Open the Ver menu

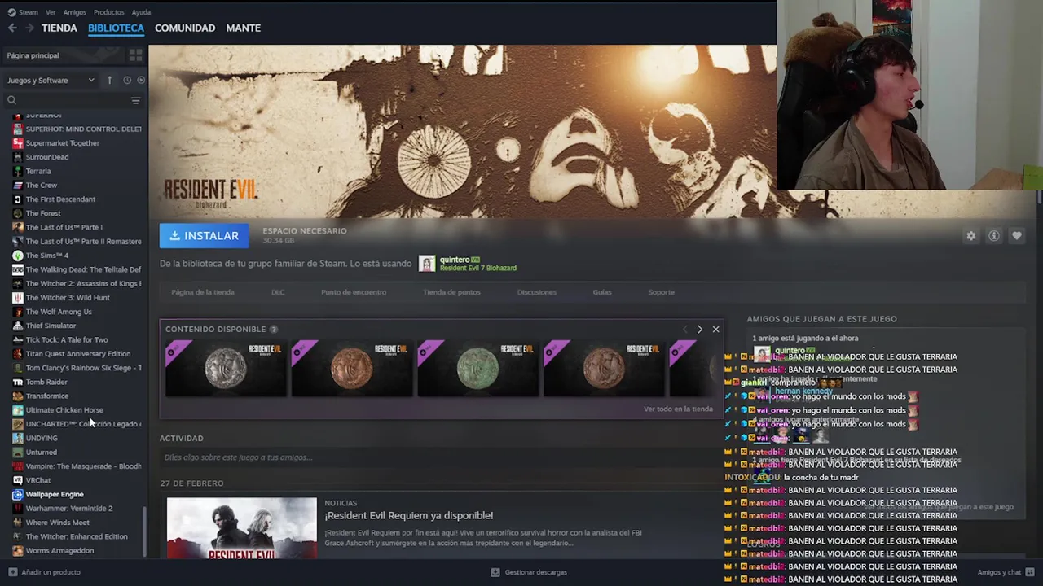click(51, 12)
